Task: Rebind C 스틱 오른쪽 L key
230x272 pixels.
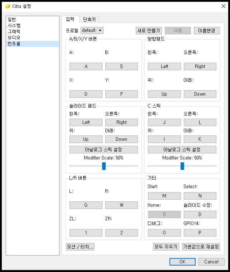Action: (200, 122)
